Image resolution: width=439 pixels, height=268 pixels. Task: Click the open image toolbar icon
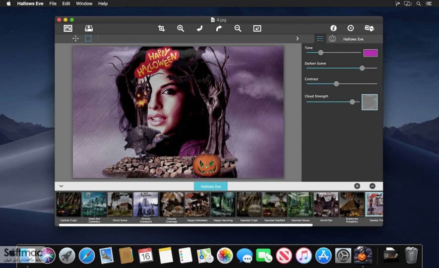pos(68,28)
